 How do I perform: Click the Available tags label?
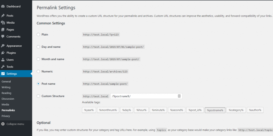(x=91, y=102)
